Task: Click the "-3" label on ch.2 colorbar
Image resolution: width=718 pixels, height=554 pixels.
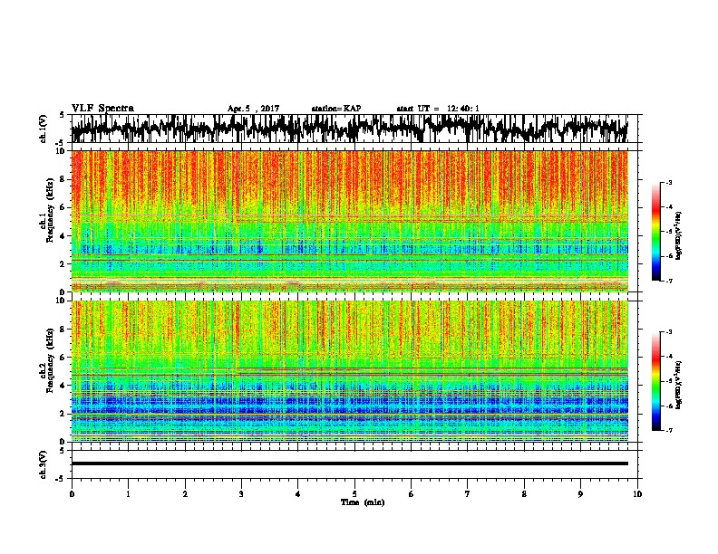Action: pos(668,332)
